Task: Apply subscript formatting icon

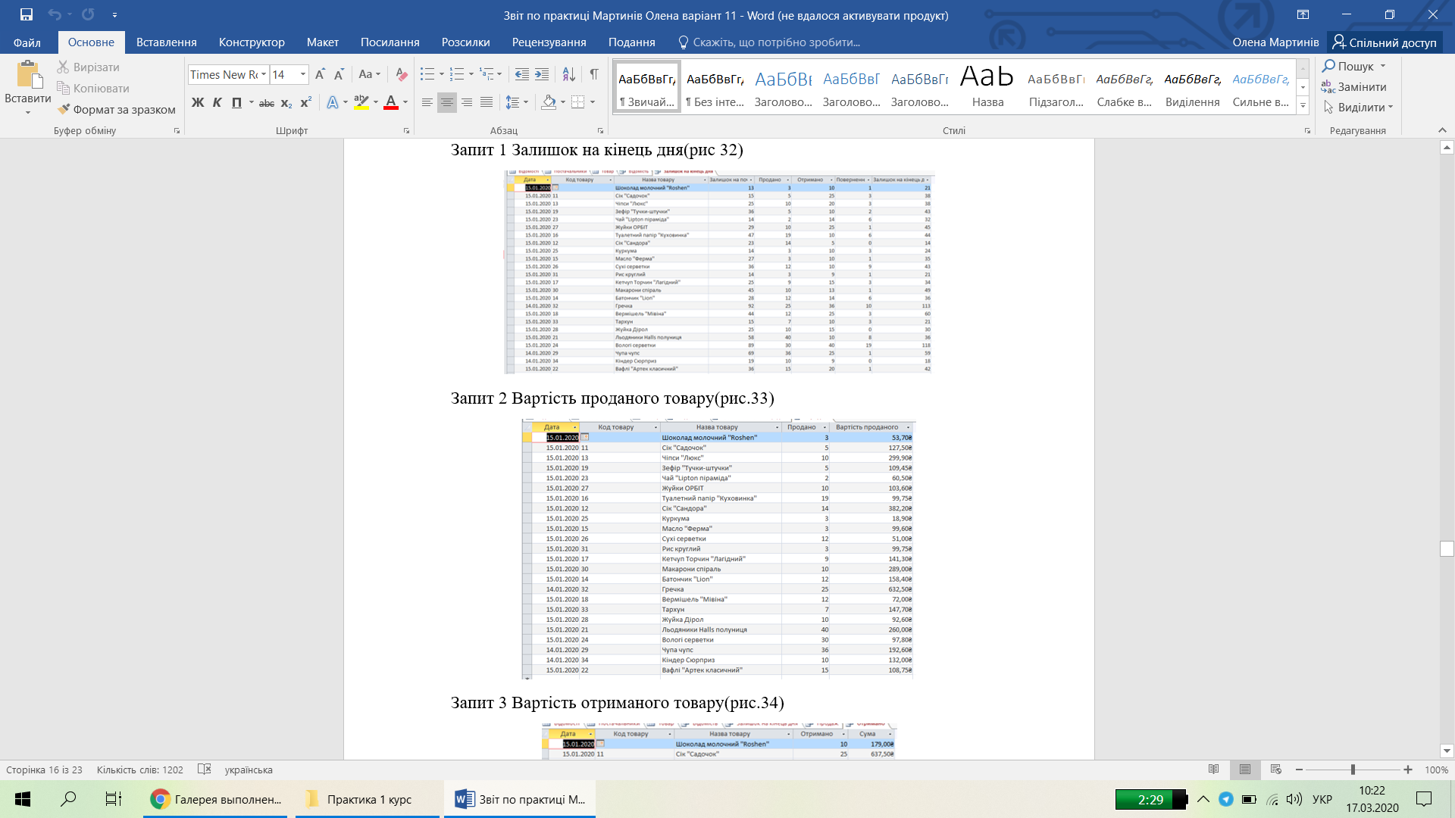Action: (x=286, y=102)
